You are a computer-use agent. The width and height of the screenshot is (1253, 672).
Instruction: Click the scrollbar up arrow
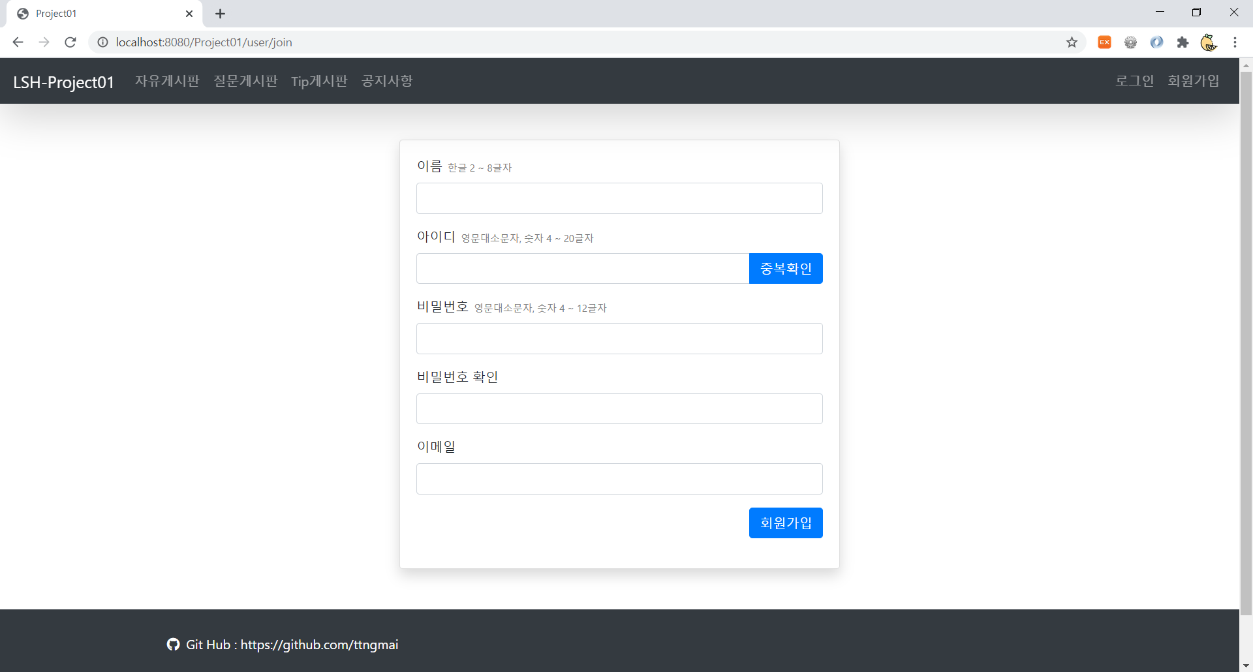(1246, 65)
